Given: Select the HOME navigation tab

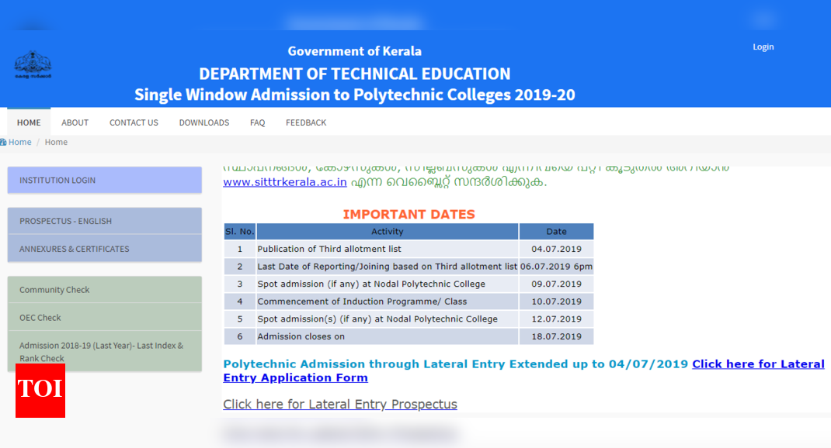Looking at the screenshot, I should point(29,122).
